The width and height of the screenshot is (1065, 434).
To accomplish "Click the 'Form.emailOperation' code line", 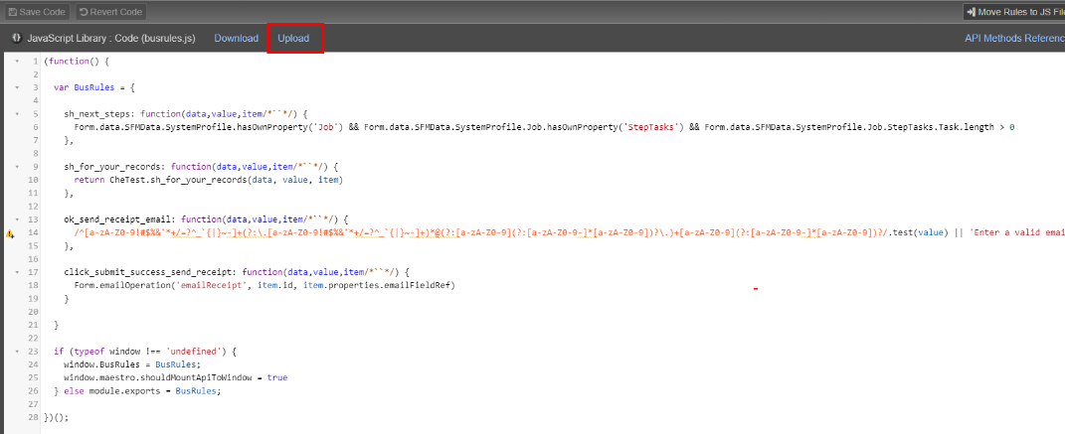I will click(x=265, y=285).
